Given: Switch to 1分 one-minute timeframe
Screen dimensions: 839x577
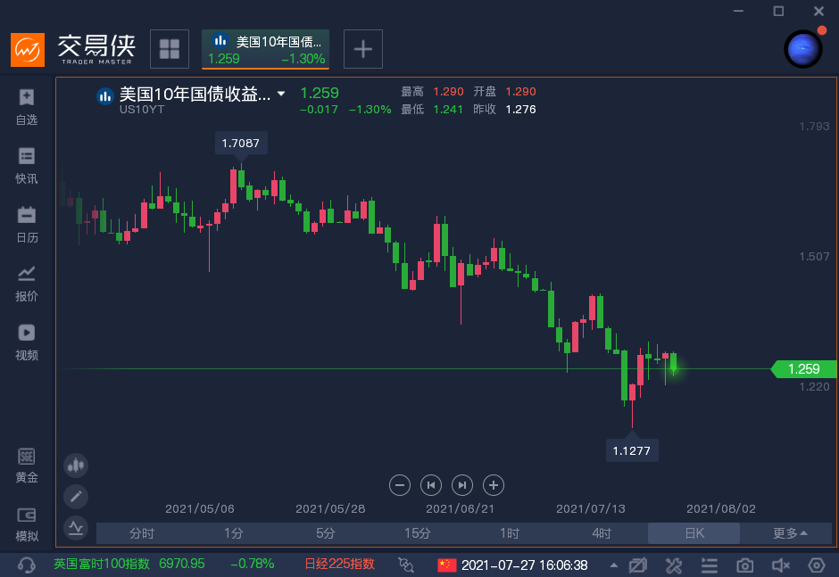Looking at the screenshot, I should 234,533.
